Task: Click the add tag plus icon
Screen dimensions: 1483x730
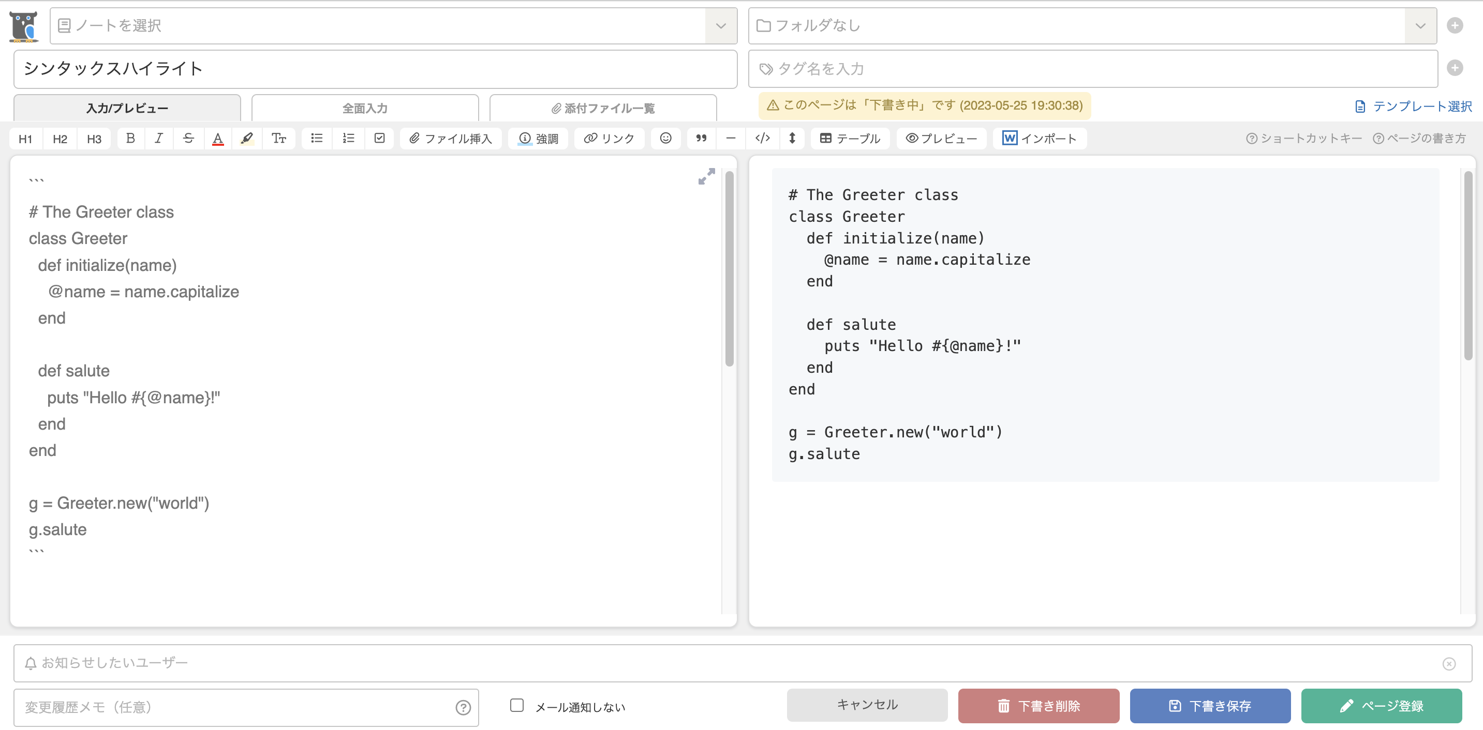Action: tap(1455, 68)
